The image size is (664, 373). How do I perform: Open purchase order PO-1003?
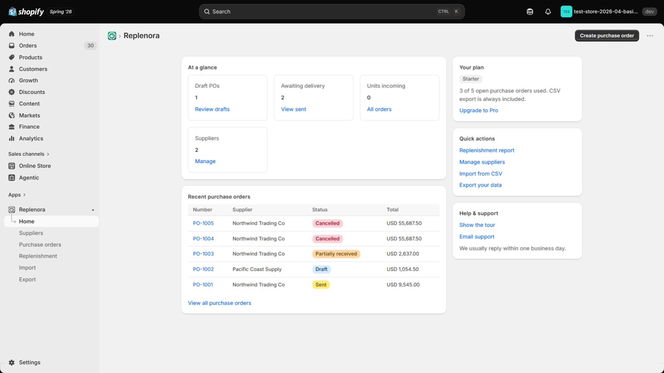(203, 254)
